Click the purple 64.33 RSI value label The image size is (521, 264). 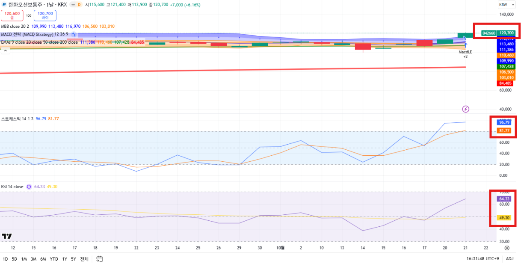point(504,199)
